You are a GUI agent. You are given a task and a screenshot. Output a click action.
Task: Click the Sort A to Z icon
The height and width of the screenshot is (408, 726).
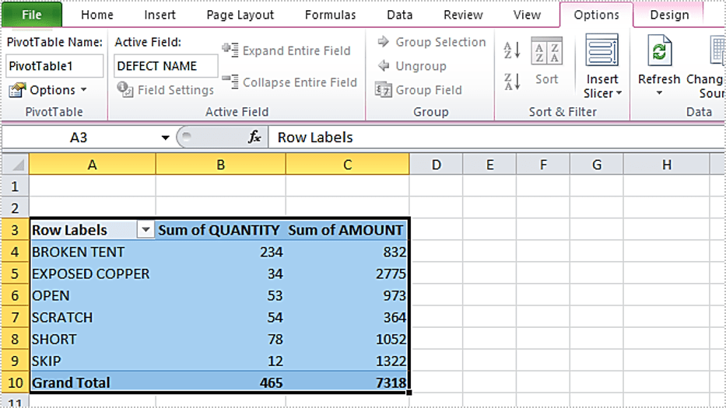pos(512,51)
